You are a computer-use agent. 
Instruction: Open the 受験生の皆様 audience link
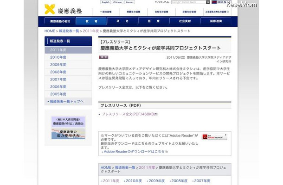point(134,12)
